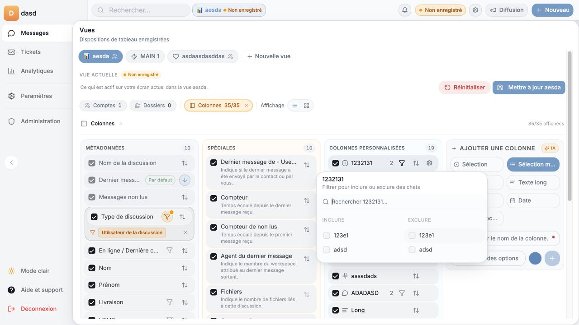Check adsd under Exclure
This screenshot has height=325, width=579.
412,250
